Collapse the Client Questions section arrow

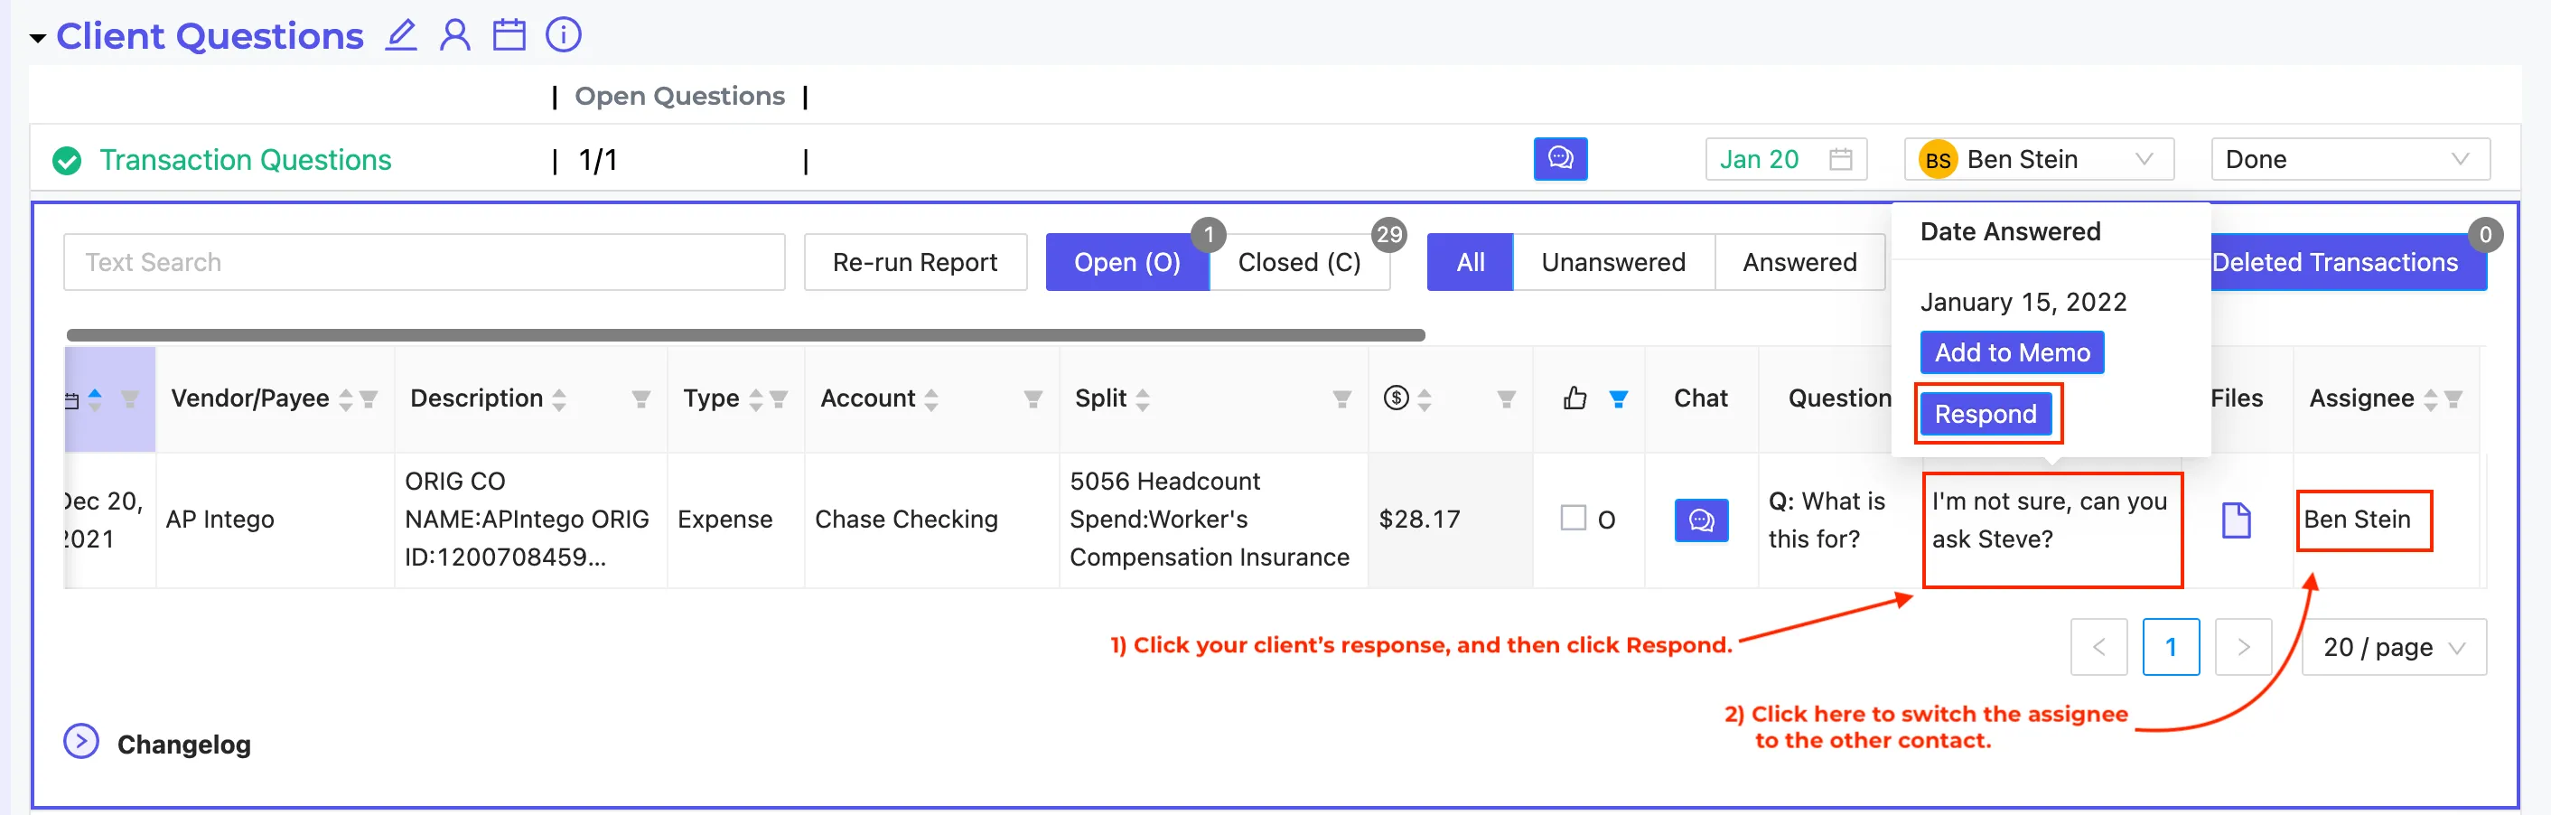(38, 39)
